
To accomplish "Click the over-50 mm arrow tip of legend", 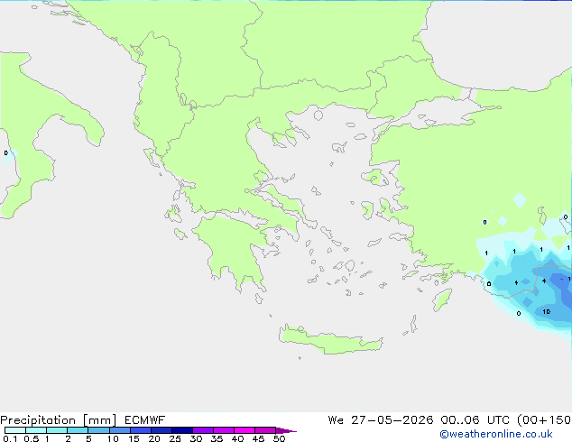I will pyautogui.click(x=286, y=430).
